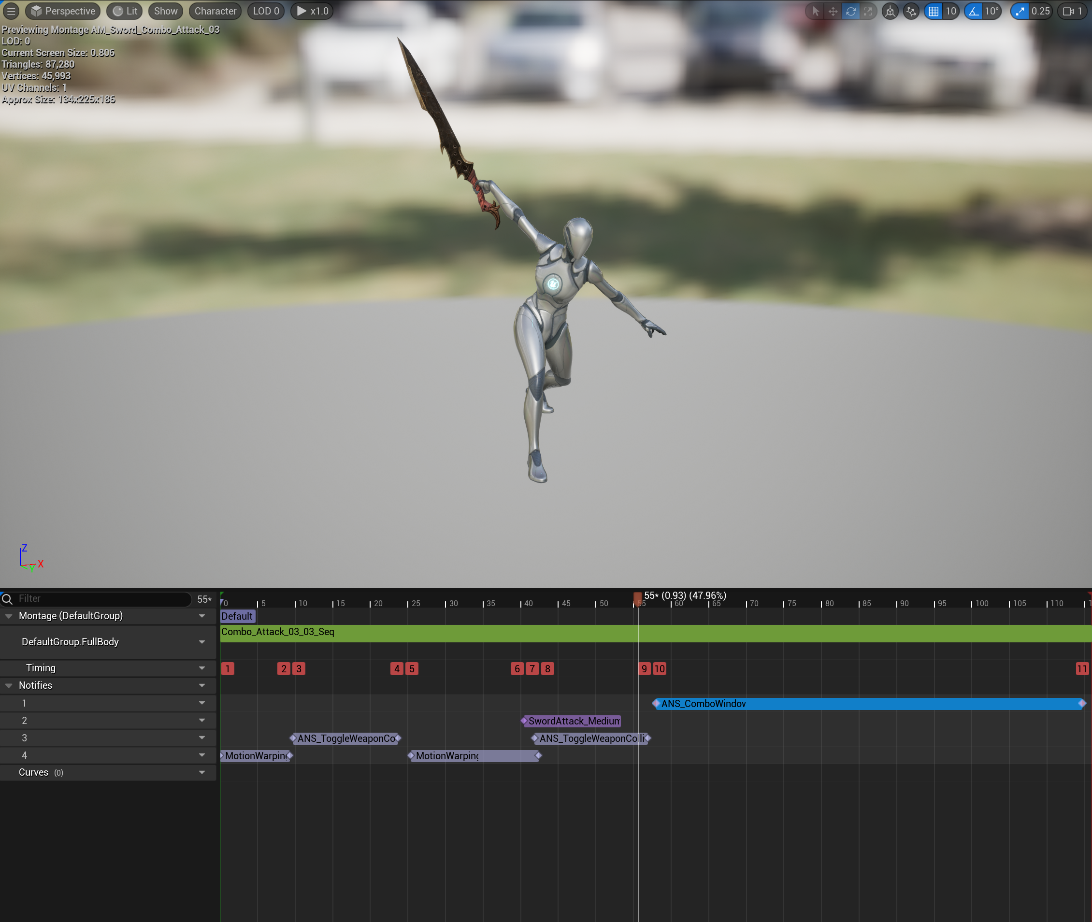1092x922 pixels.
Task: Click the coordinate system cube icon
Action: pos(890,11)
